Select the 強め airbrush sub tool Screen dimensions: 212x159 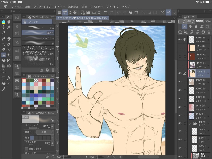[x=38, y=28]
